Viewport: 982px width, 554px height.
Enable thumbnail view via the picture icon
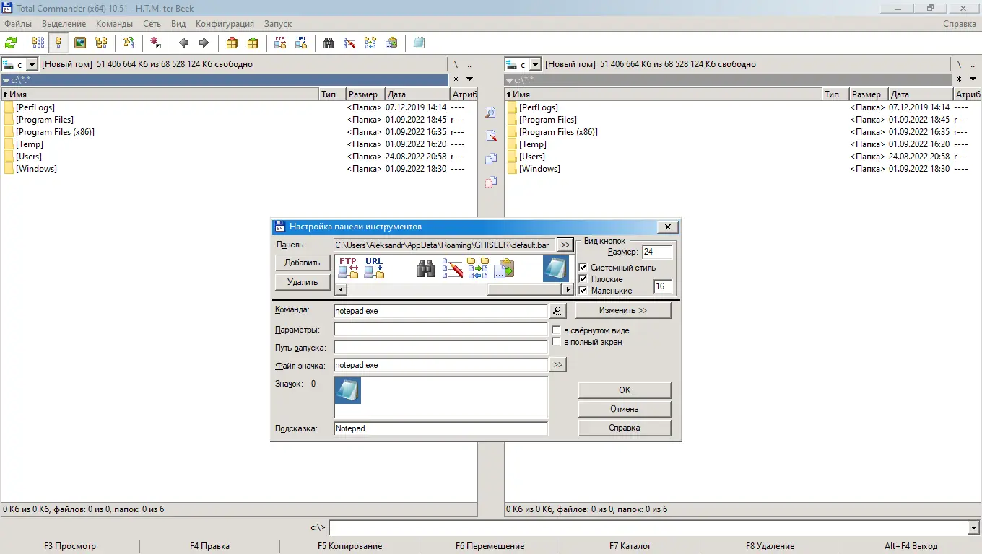click(x=80, y=43)
